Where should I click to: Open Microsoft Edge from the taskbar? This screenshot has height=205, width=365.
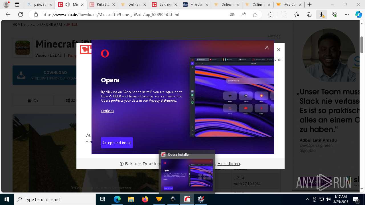point(117,199)
